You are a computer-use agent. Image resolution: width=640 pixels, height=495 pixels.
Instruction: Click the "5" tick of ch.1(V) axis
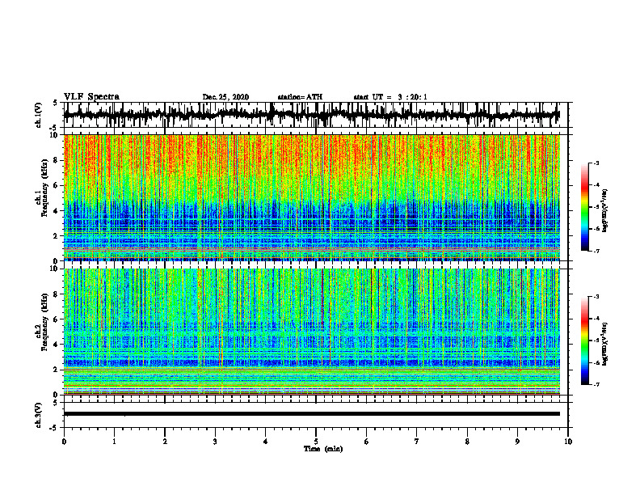pyautogui.click(x=56, y=104)
